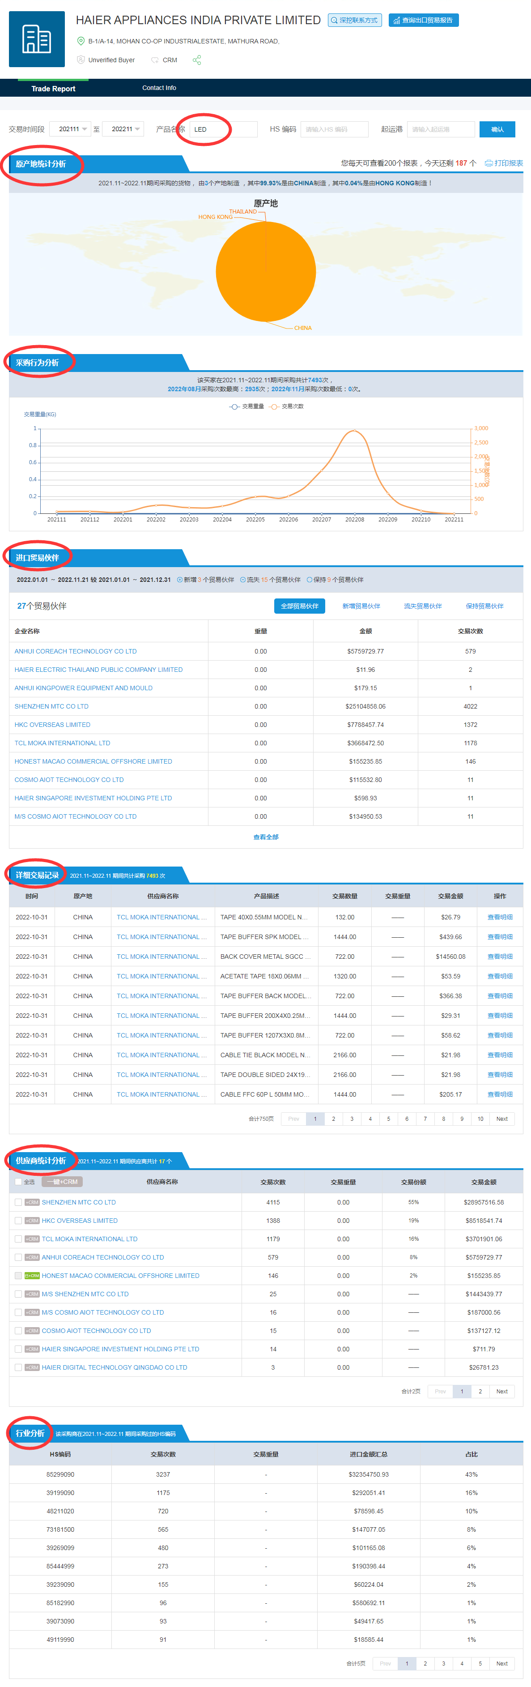Open the end period dropdown showing 202211
531x1687 pixels.
123,129
